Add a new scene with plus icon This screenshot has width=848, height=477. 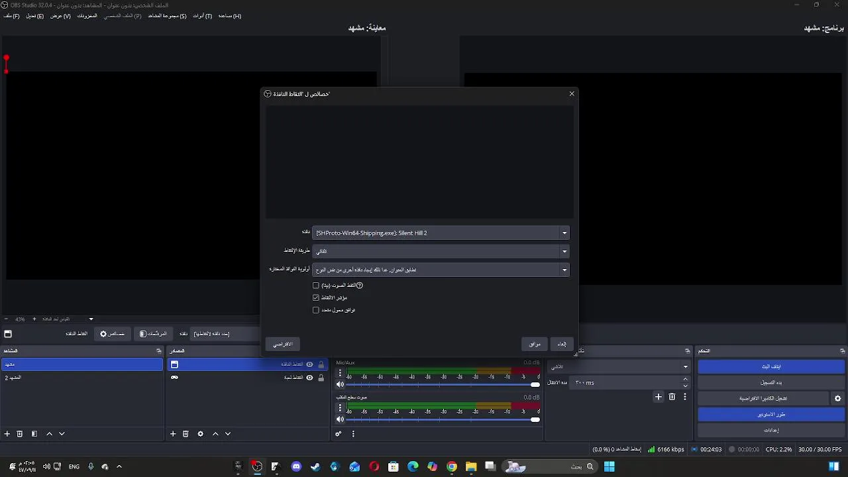[x=7, y=434]
